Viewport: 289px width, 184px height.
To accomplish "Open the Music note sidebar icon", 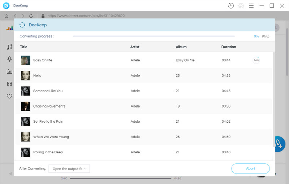I will coord(9,47).
